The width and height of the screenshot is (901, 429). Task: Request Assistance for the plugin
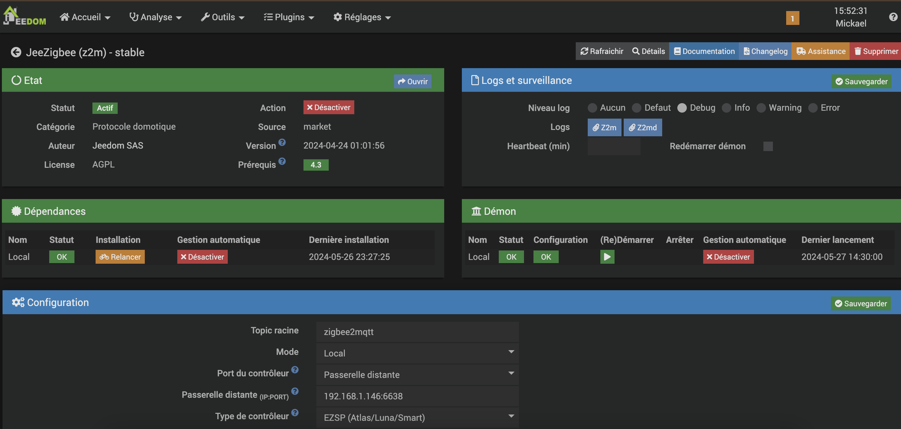821,51
